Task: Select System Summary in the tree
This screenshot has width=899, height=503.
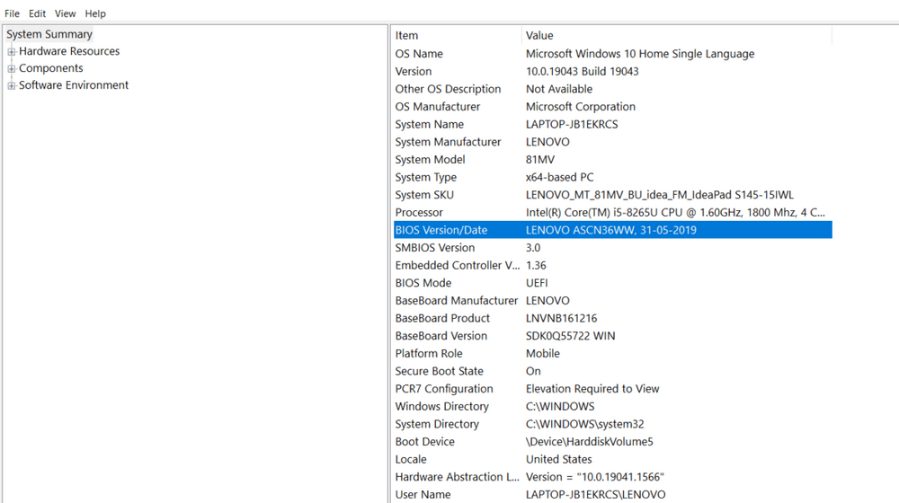Action: click(49, 34)
